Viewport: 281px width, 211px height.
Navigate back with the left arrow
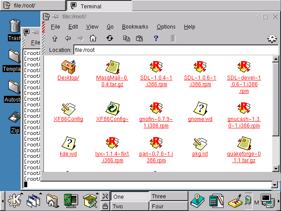coord(68,38)
